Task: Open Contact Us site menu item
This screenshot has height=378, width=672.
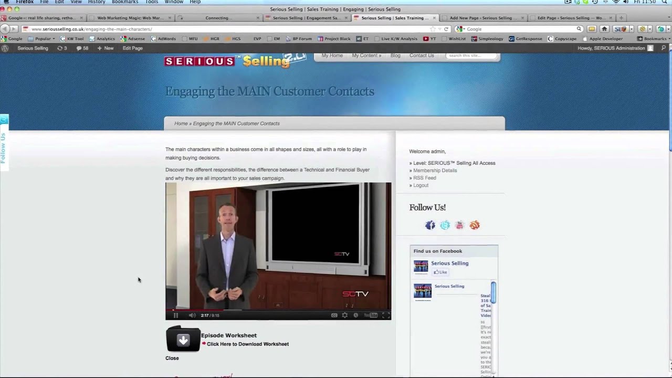Action: [x=422, y=55]
